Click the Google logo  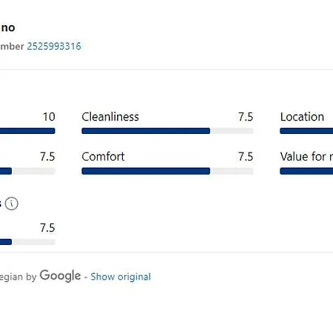click(x=60, y=276)
